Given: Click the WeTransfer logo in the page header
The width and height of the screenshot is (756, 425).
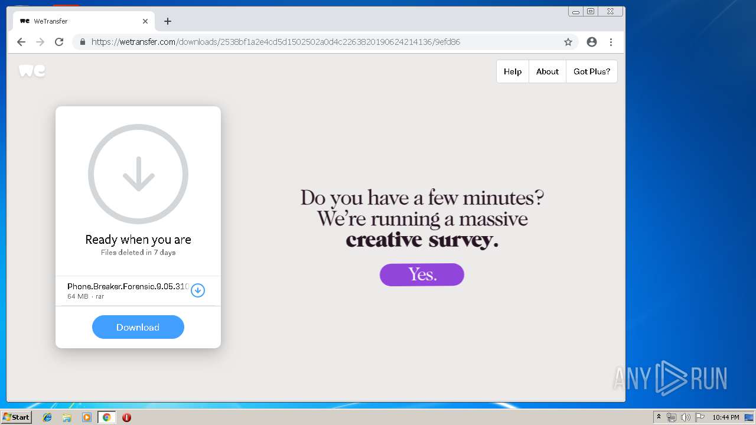Looking at the screenshot, I should (x=32, y=71).
